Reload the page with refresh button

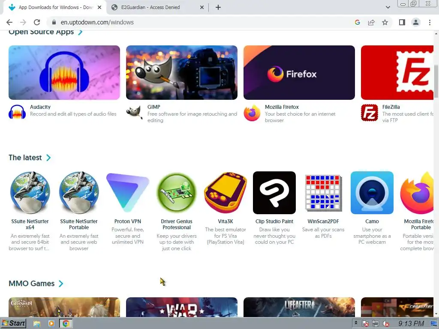37,22
